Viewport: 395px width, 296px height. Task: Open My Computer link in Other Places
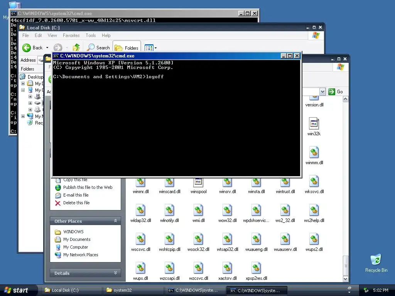(x=76, y=247)
